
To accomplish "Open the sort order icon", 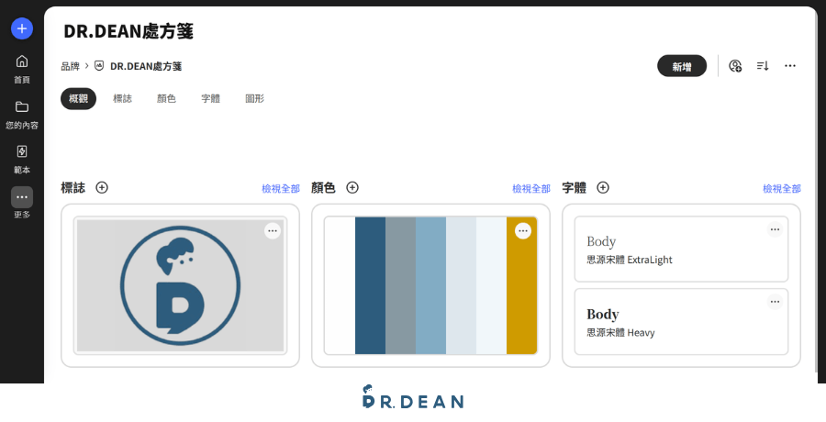I will coord(763,66).
